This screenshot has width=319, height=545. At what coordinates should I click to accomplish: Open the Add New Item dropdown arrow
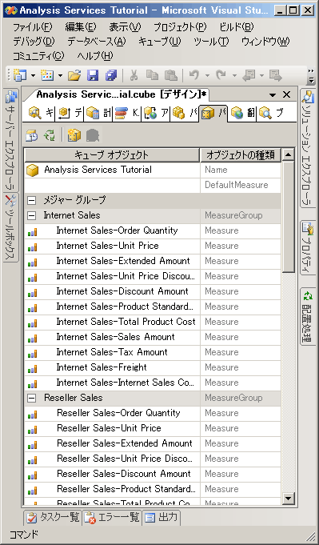point(61,75)
